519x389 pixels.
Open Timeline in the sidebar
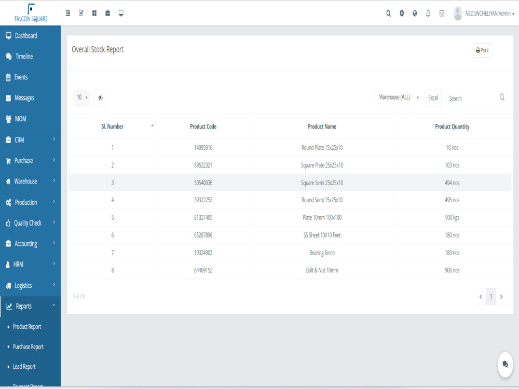[31, 57]
